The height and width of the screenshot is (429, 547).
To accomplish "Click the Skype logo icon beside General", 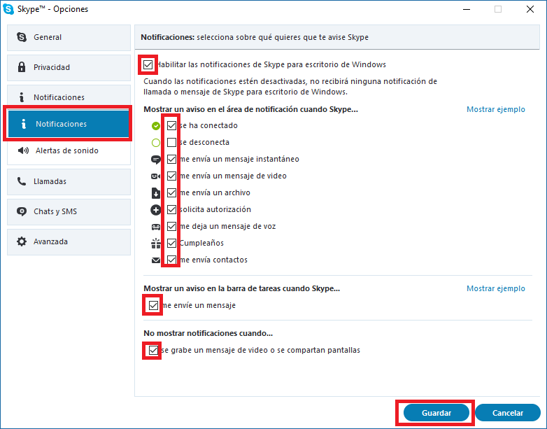I will point(22,37).
